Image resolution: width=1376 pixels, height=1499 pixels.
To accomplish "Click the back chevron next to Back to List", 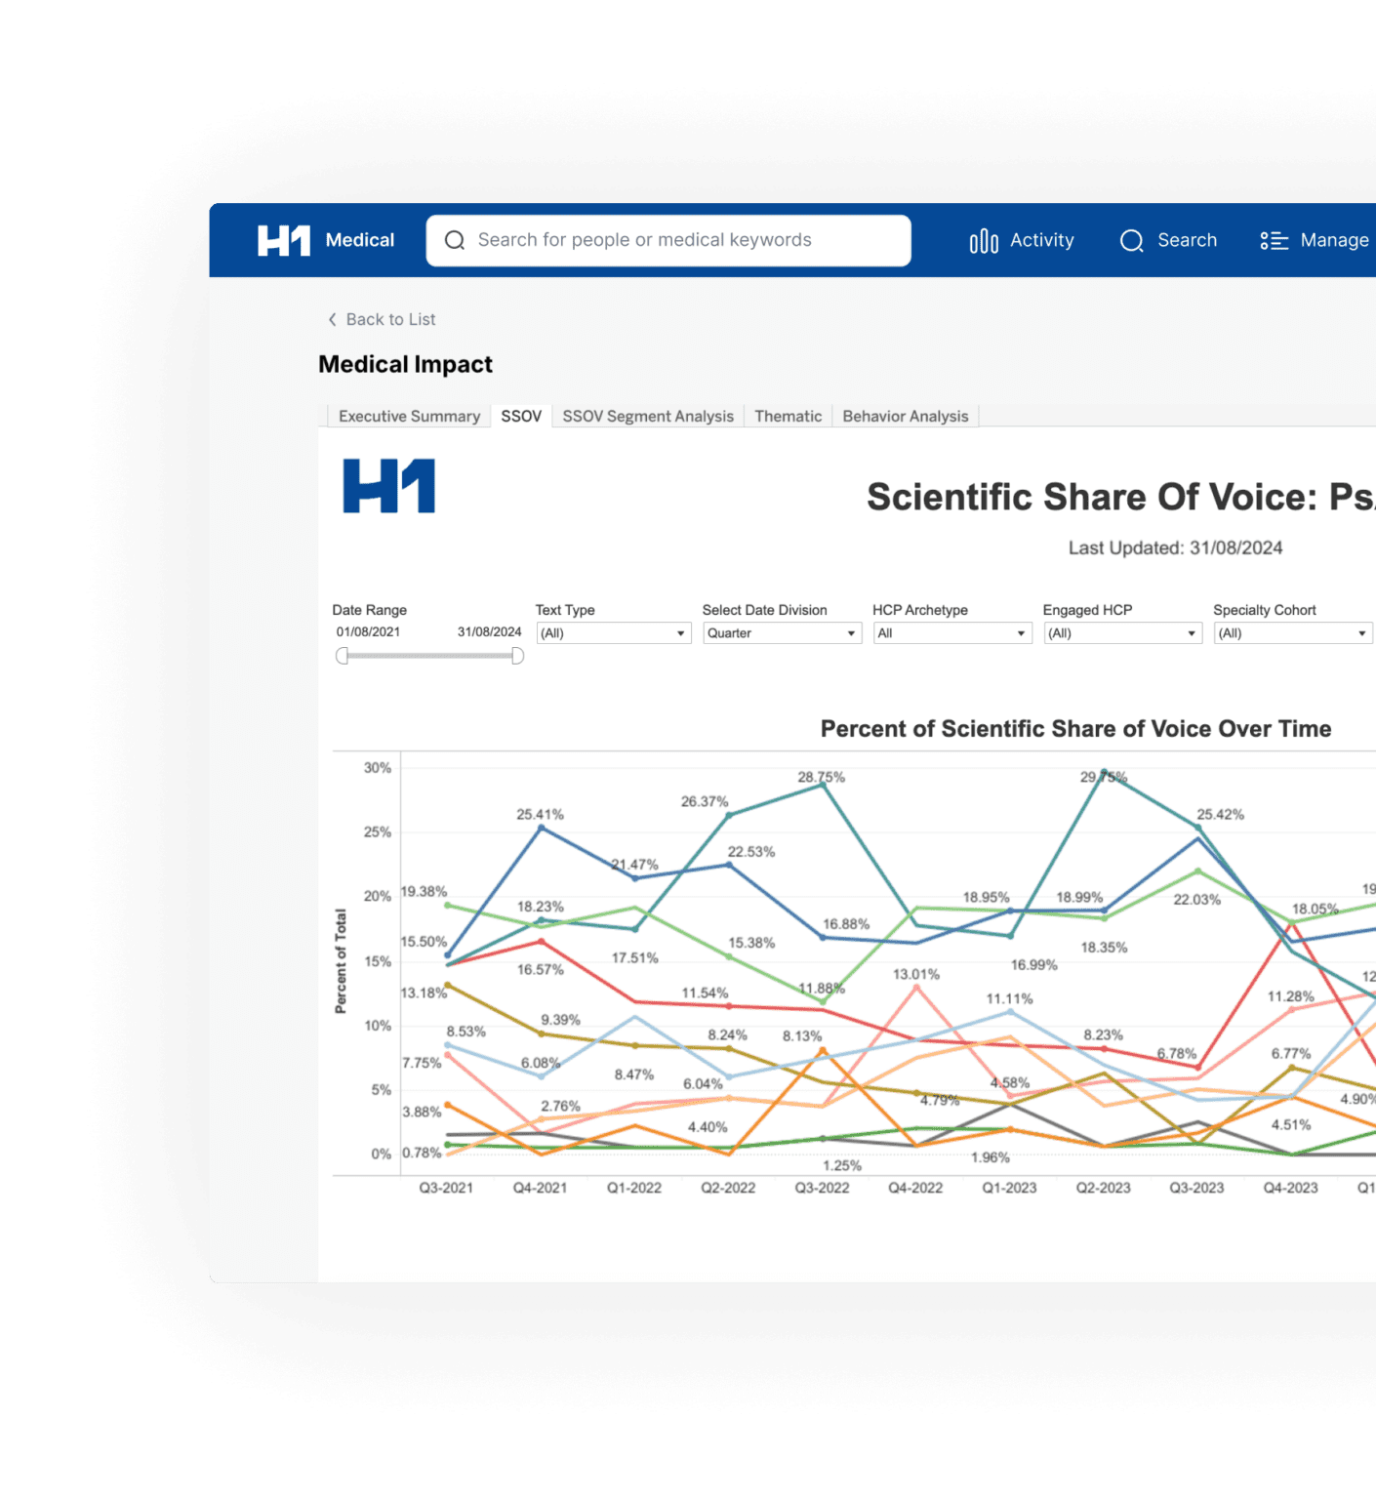I will click(x=332, y=319).
